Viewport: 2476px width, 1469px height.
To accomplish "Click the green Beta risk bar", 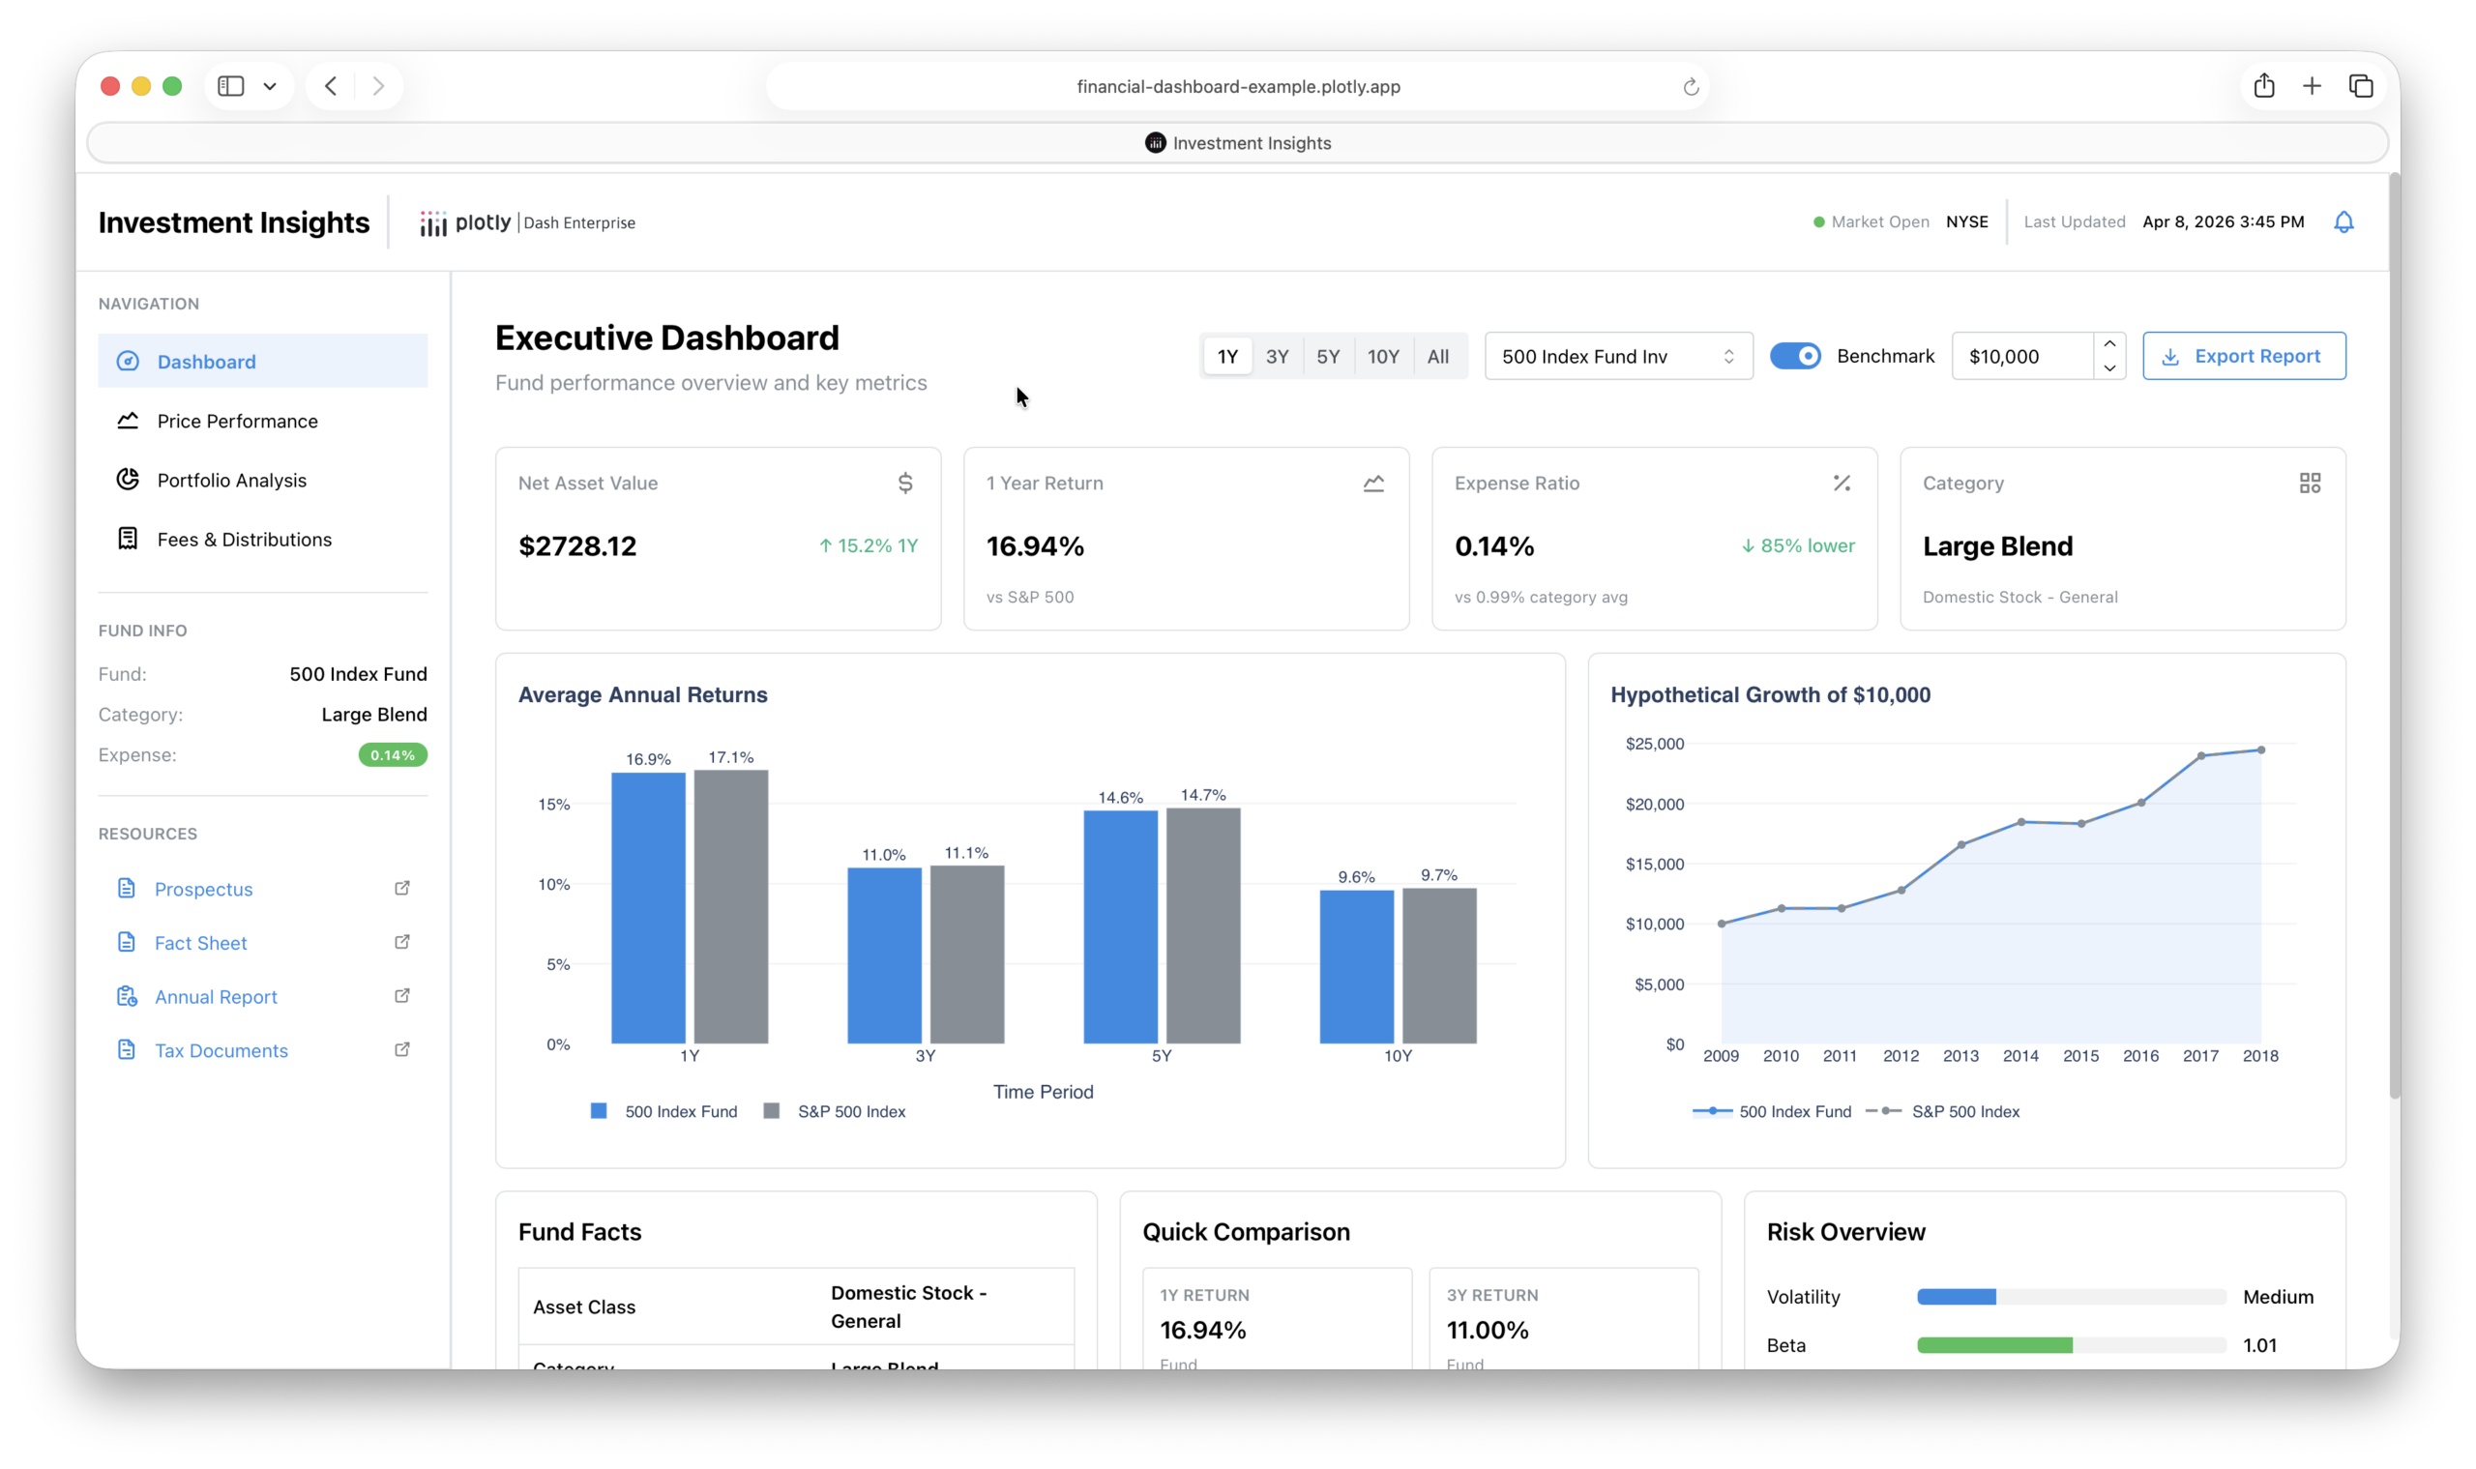I will pyautogui.click(x=1994, y=1344).
